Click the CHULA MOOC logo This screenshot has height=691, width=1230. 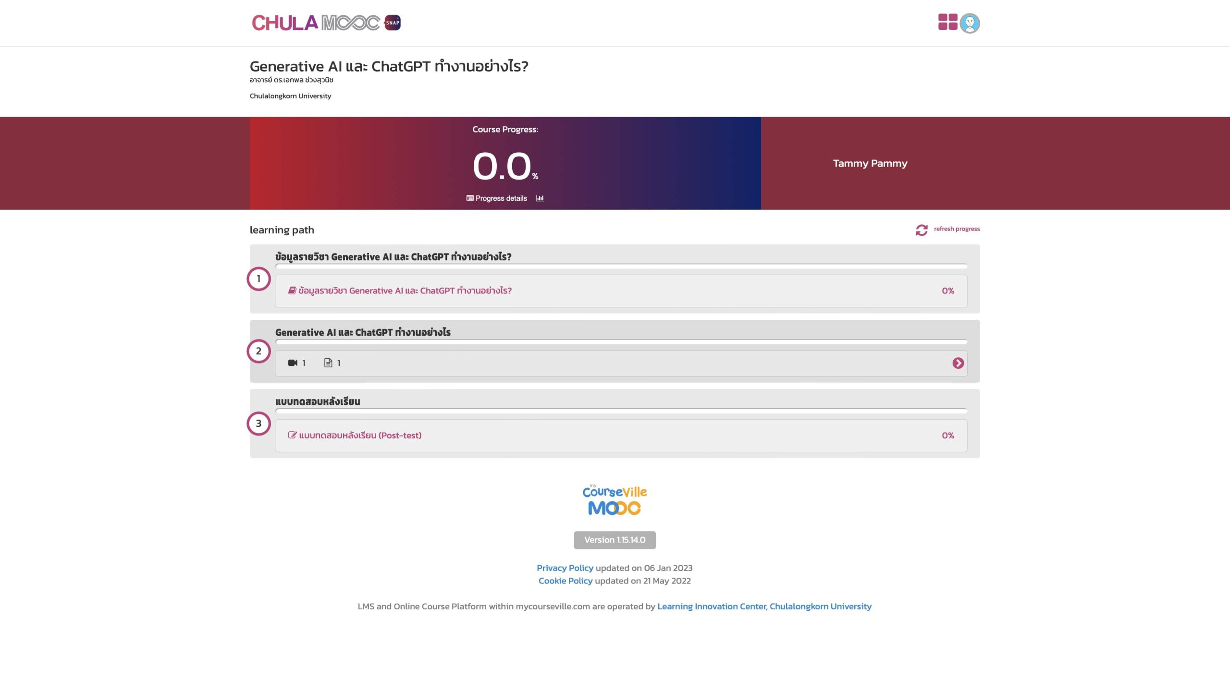coord(315,23)
